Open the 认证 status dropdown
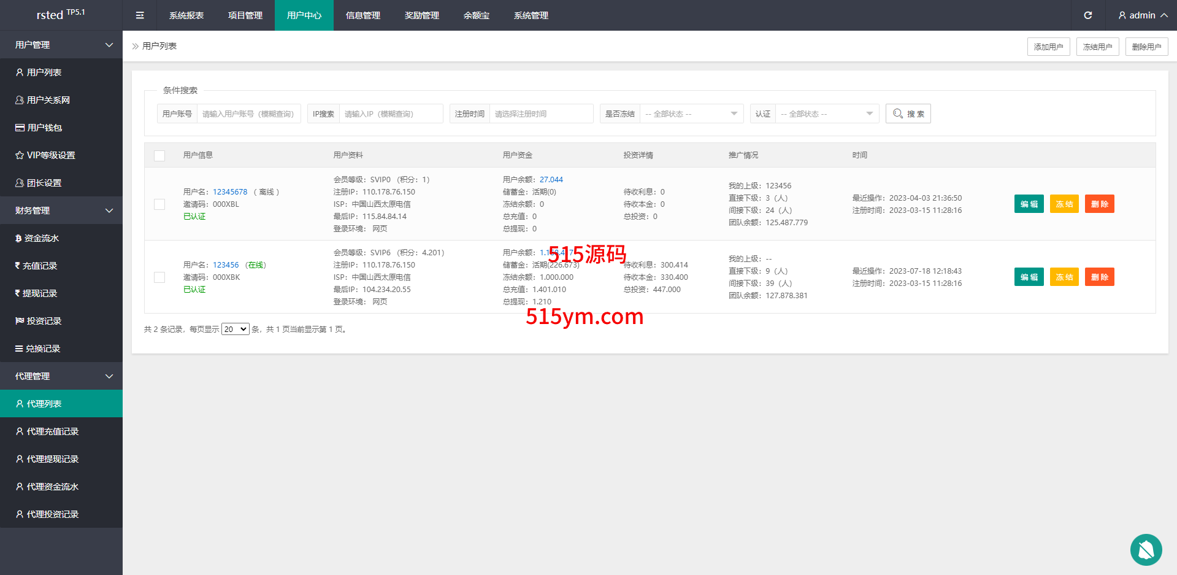This screenshot has width=1177, height=575. (x=826, y=114)
